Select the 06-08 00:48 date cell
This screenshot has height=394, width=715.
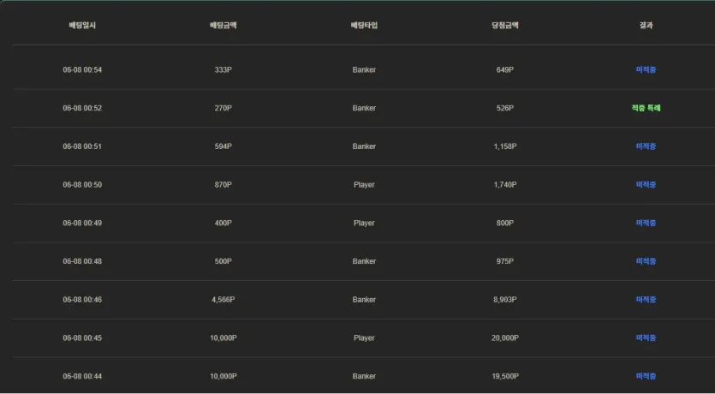pos(82,261)
